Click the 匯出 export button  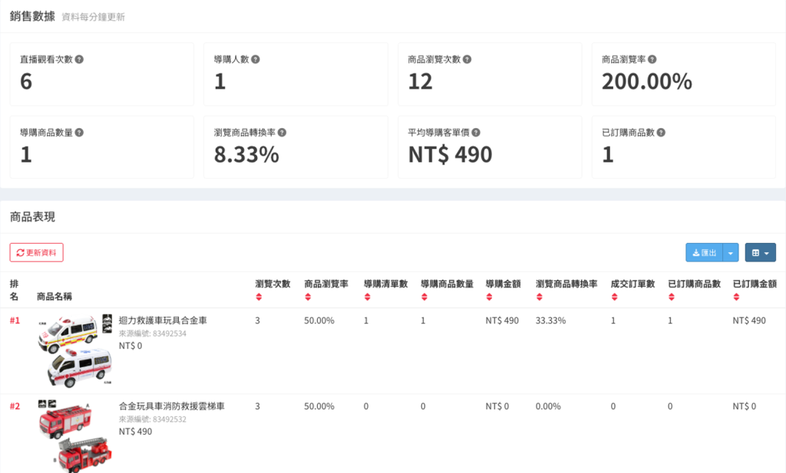coord(704,253)
